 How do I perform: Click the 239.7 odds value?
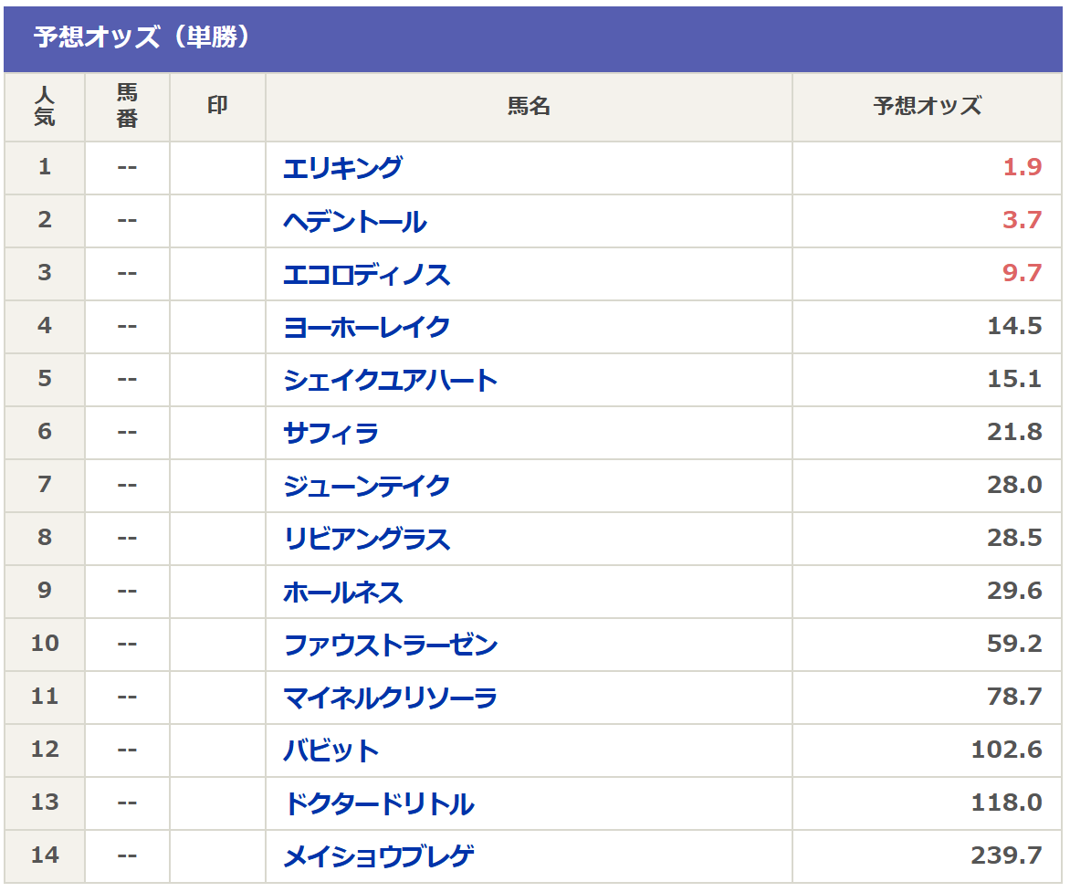[x=1006, y=856]
